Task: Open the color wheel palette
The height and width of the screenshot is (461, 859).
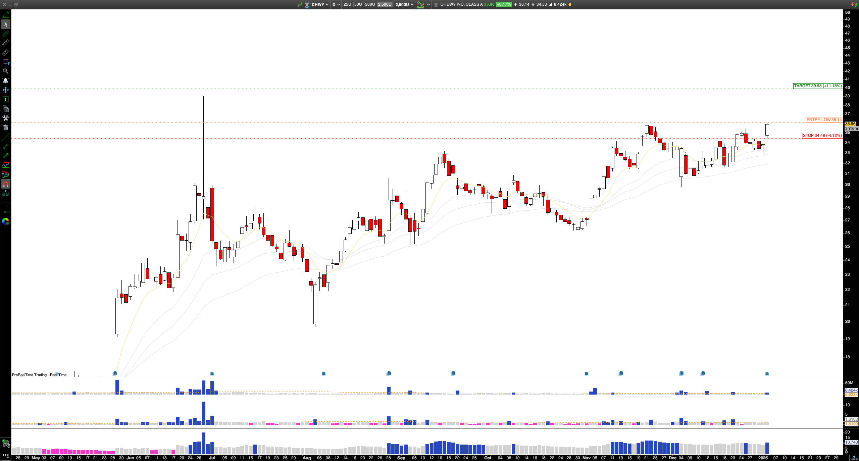Action: tap(5, 221)
